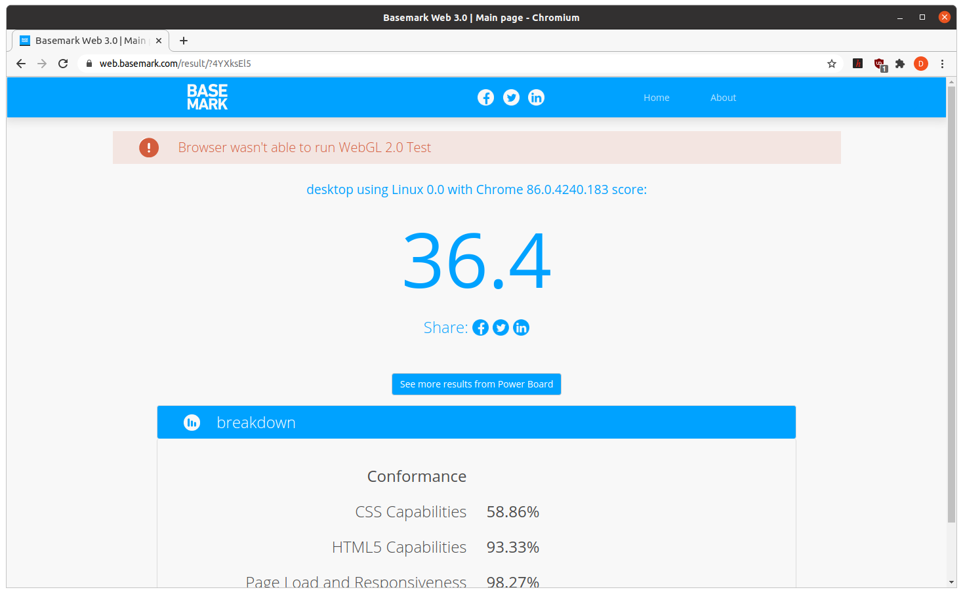Click the breakdown section header

[476, 422]
